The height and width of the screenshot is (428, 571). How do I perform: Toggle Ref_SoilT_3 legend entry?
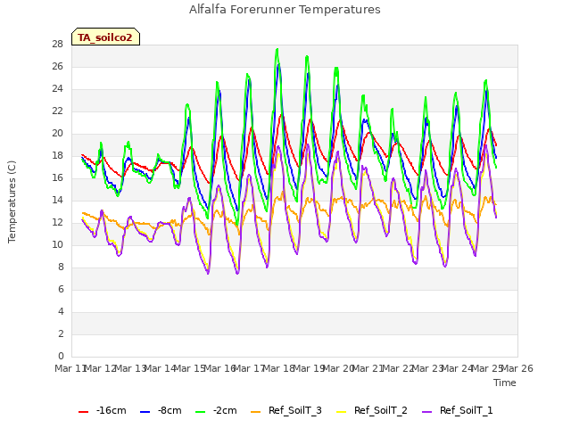tap(286, 410)
